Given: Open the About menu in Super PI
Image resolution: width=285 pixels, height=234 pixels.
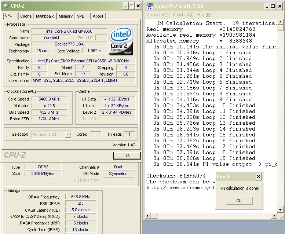Looking at the screenshot, I should [183, 15].
